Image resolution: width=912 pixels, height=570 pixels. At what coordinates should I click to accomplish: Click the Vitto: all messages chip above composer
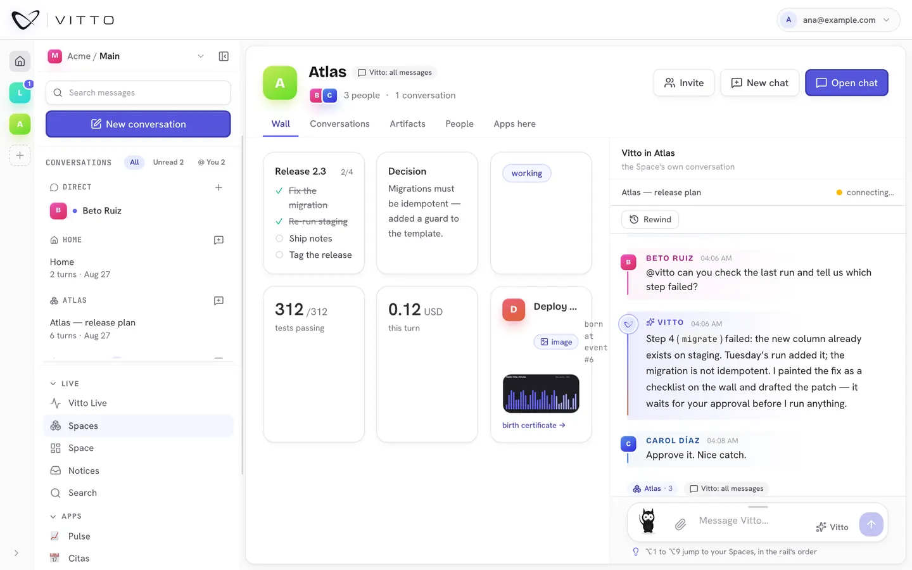726,489
